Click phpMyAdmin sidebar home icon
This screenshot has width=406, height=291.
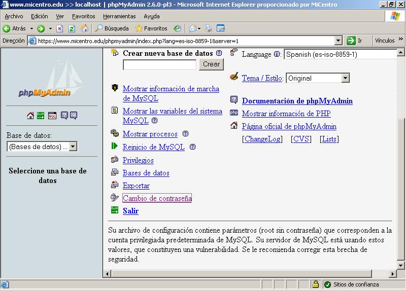pyautogui.click(x=30, y=116)
